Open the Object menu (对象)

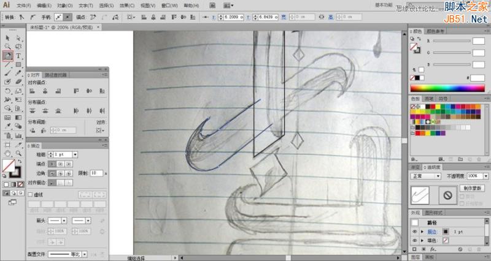(65, 6)
